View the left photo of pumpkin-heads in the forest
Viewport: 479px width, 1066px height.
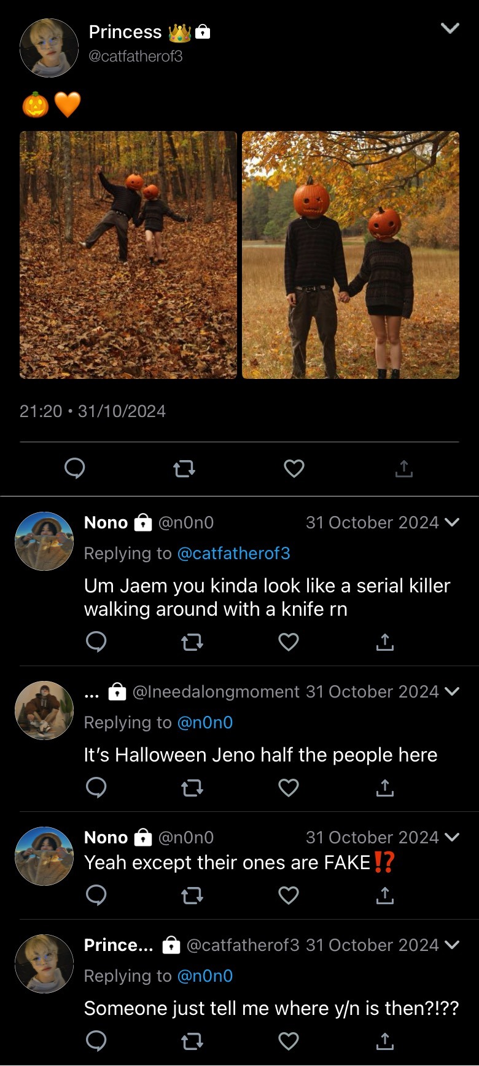(128, 255)
